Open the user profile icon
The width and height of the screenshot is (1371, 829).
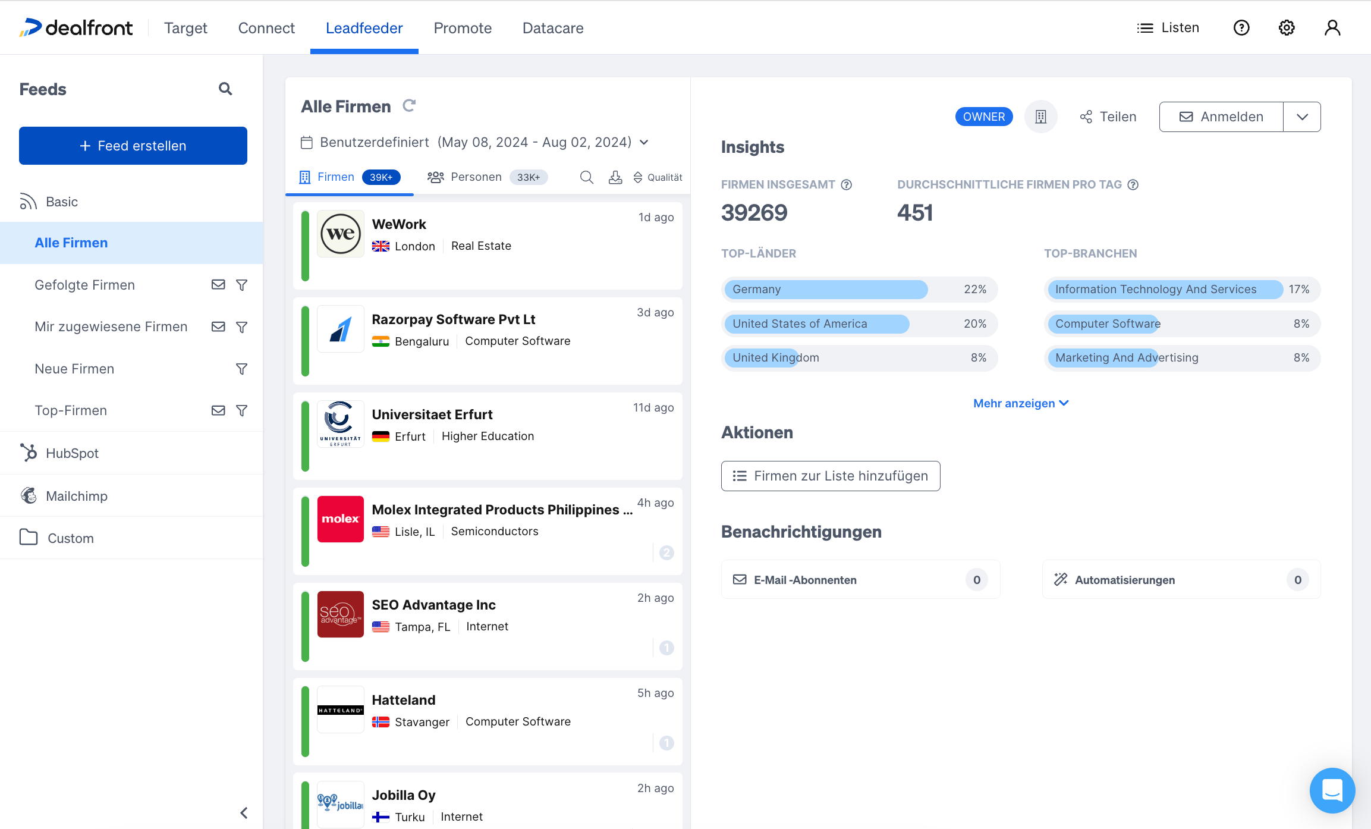pos(1332,28)
